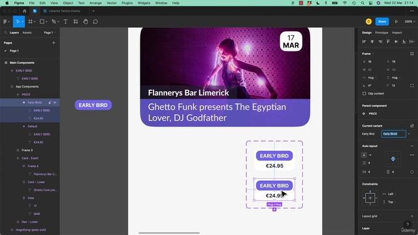Open the Vector menu
The height and width of the screenshot is (235, 418).
[x=112, y=3]
